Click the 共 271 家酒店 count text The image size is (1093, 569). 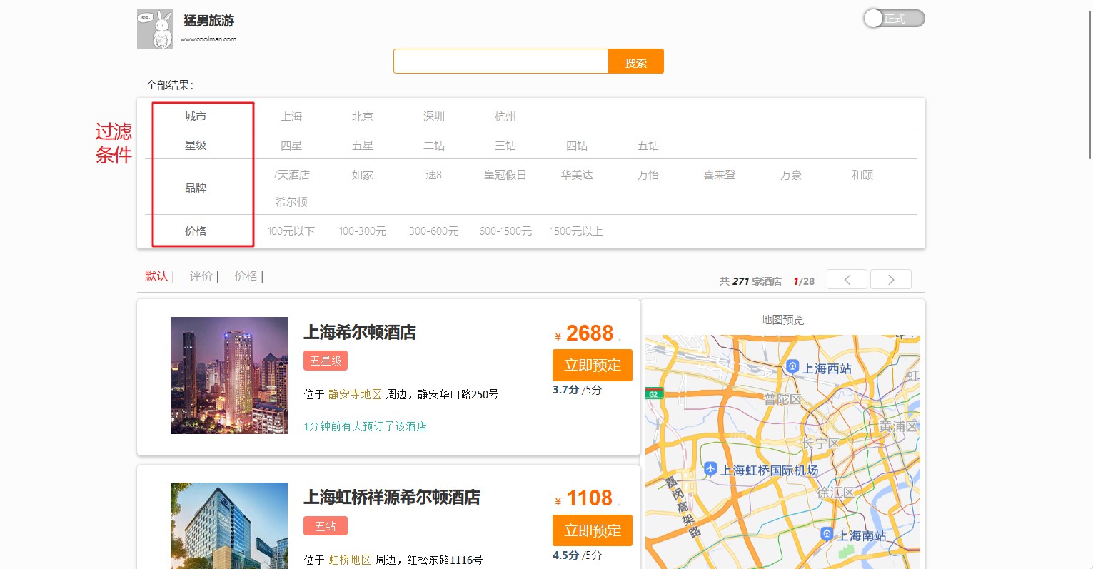coord(750,281)
